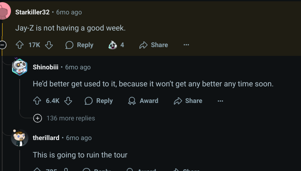Upvote Shinobiii's comment
301x171 pixels.
pos(37,101)
